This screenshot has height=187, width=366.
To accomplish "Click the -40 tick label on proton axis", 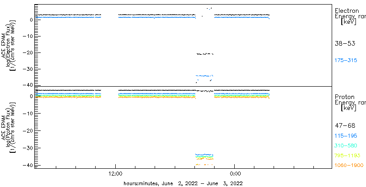I will click(x=27, y=165).
